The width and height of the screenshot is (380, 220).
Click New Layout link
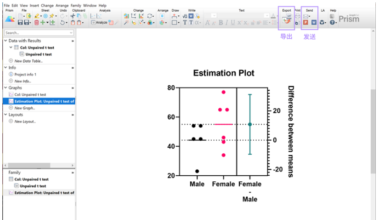25,121
